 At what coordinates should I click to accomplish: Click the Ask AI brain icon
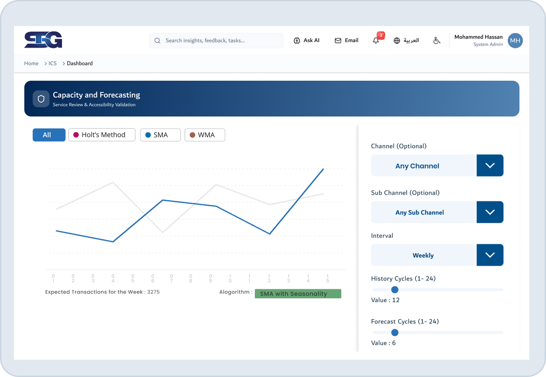click(x=297, y=40)
